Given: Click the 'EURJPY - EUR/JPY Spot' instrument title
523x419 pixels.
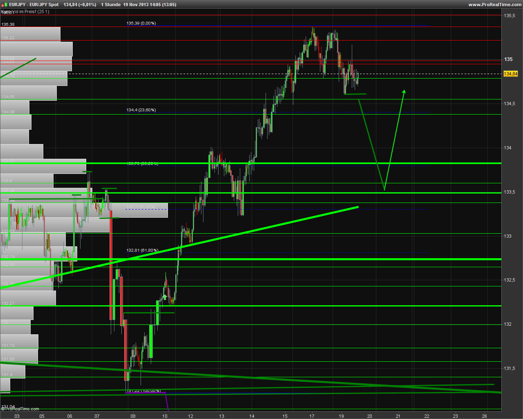Looking at the screenshot, I should click(x=34, y=5).
